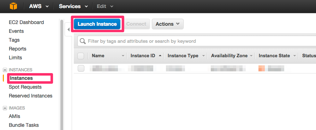316x130 pixels.
Task: Open the Name column filter arrow
Action: (x=123, y=56)
